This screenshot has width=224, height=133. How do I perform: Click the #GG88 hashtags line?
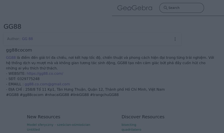click(62, 95)
